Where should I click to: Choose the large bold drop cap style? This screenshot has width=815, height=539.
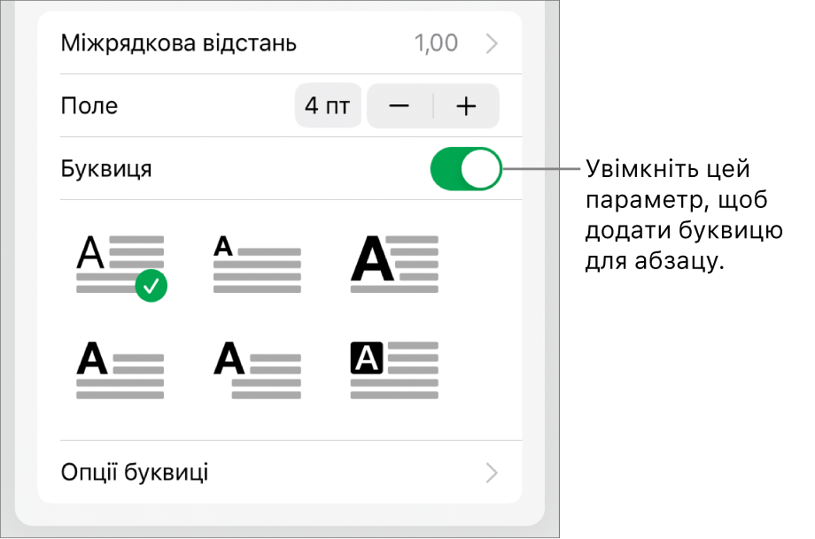coord(394,264)
